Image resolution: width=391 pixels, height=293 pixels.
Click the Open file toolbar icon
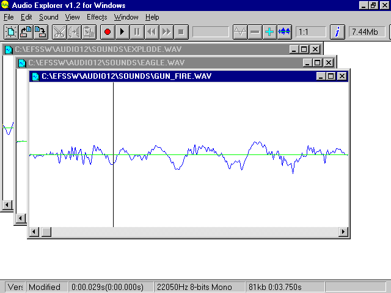(26, 31)
